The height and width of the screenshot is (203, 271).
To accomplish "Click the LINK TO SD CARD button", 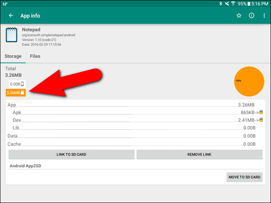I will coord(71,154).
